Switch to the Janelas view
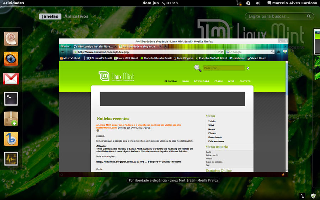Screen dimensions: 320x200 [x=50, y=16]
